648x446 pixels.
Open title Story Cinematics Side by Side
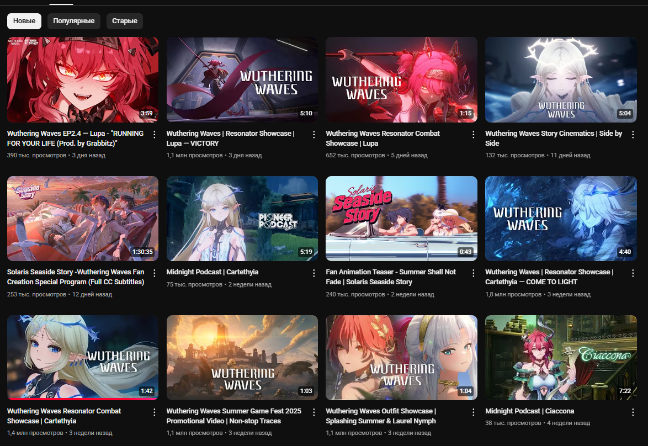(x=554, y=139)
